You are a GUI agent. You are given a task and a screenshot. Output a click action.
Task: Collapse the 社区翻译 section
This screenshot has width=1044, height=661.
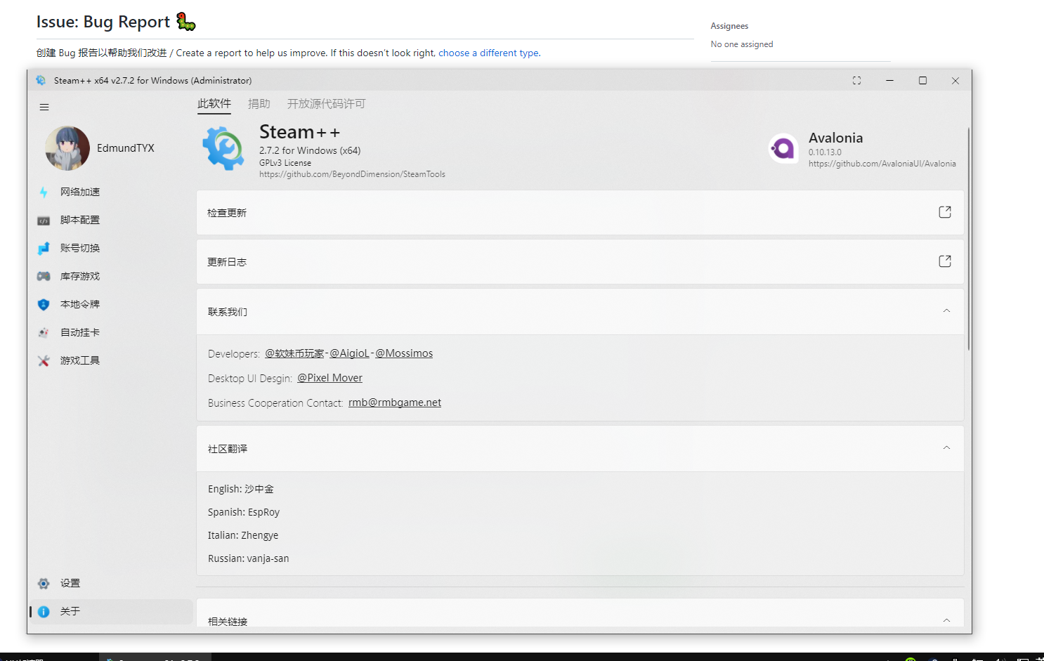click(x=946, y=447)
